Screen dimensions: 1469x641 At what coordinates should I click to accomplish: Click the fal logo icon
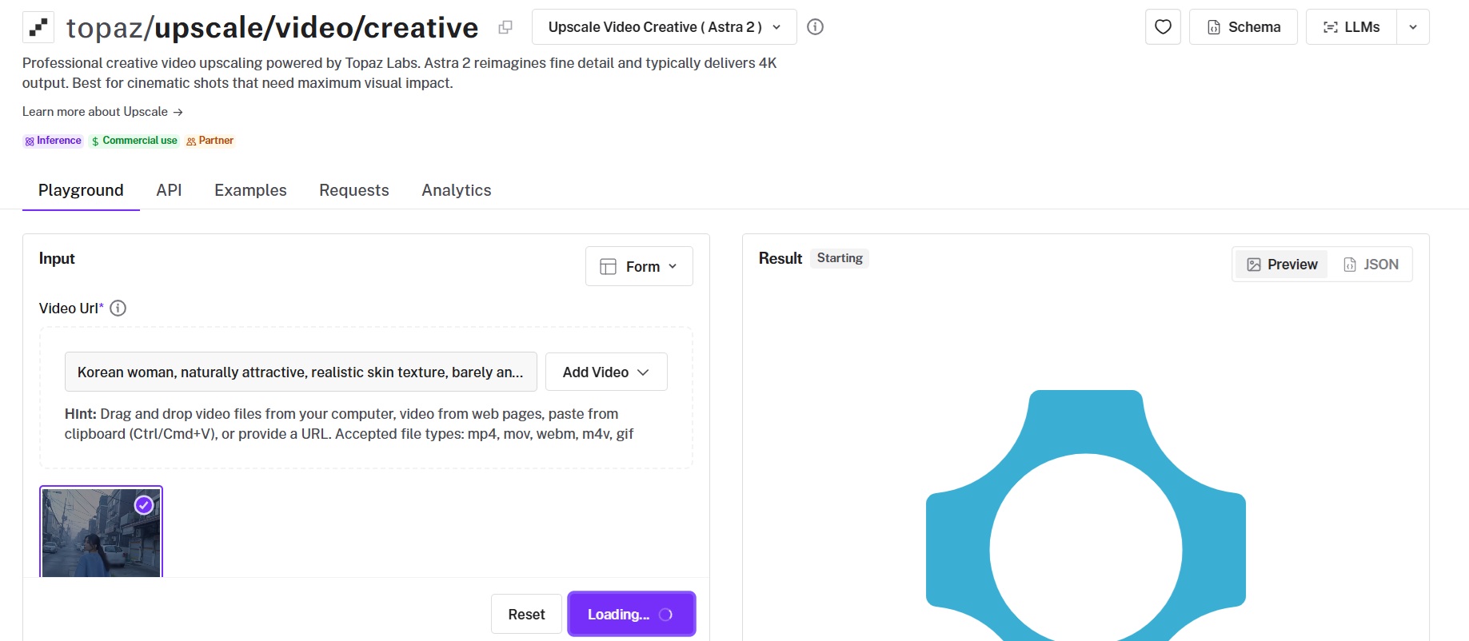tap(38, 27)
